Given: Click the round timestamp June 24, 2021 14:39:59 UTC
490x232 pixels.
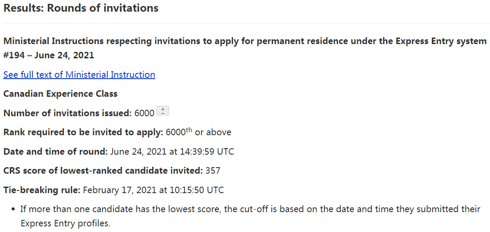Looking at the screenshot, I should click(x=172, y=152).
